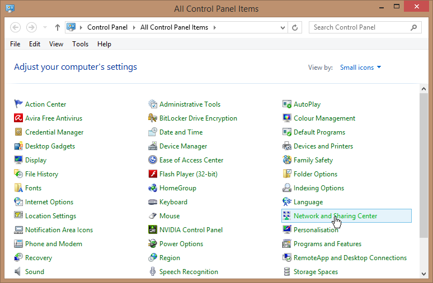
Task: Click the search magnifier icon
Action: 413,27
